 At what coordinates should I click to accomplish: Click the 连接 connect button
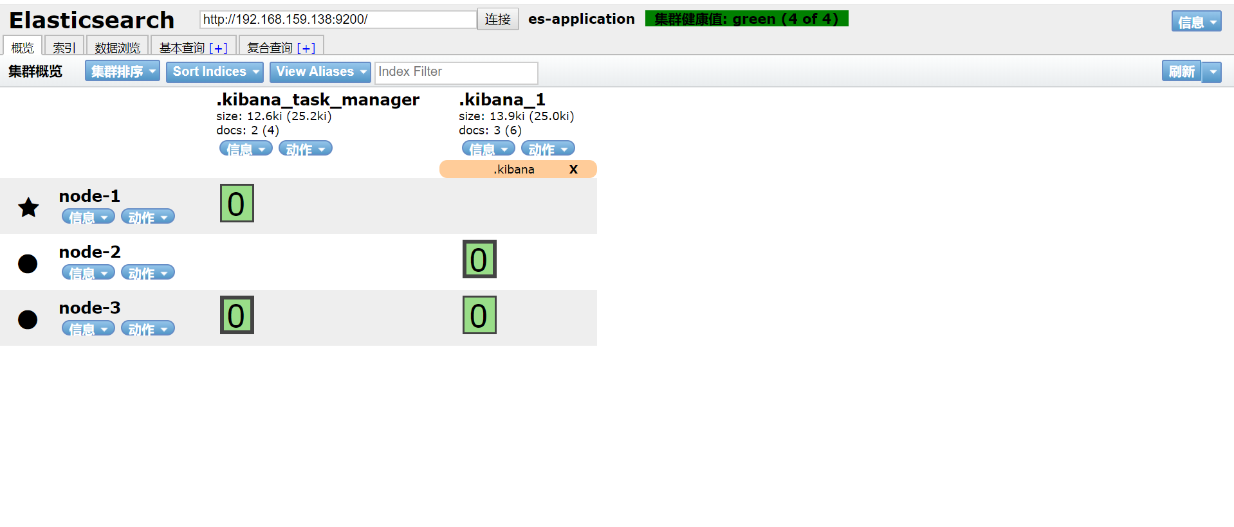tap(498, 19)
